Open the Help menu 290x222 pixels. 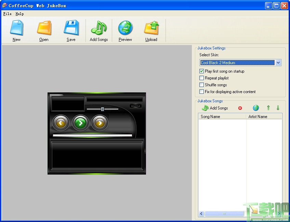point(19,14)
